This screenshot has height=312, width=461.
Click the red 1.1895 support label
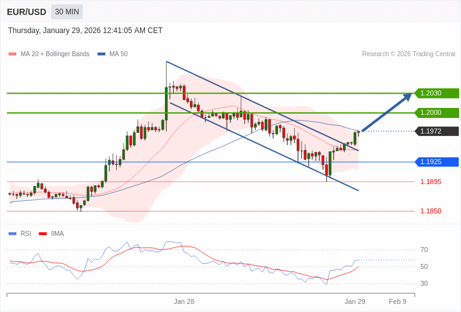click(430, 182)
